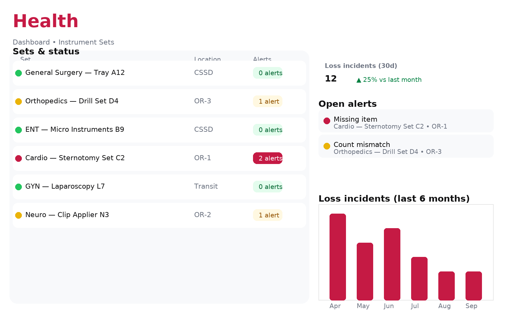
Task: Toggle the 1 alert badge on Neuro Clip Applier N3
Action: pyautogui.click(x=268, y=215)
